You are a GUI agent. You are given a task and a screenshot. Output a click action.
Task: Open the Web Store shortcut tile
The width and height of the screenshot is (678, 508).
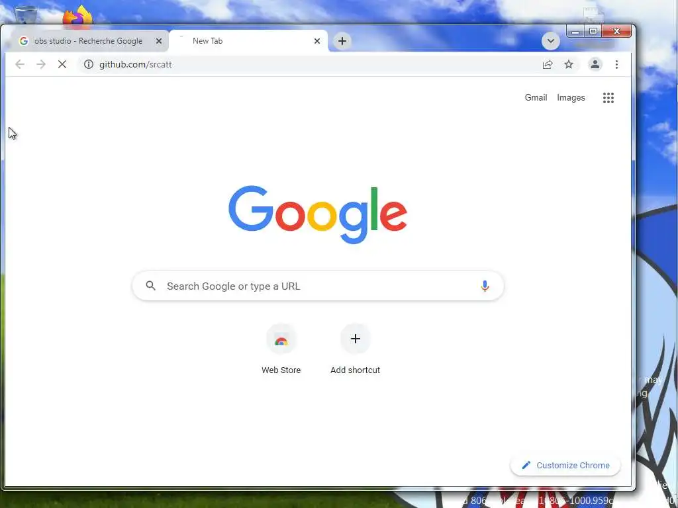pos(281,349)
